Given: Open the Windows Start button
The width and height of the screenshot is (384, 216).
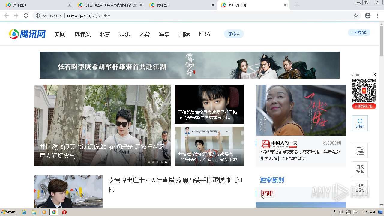Looking at the screenshot, I should tap(8, 212).
